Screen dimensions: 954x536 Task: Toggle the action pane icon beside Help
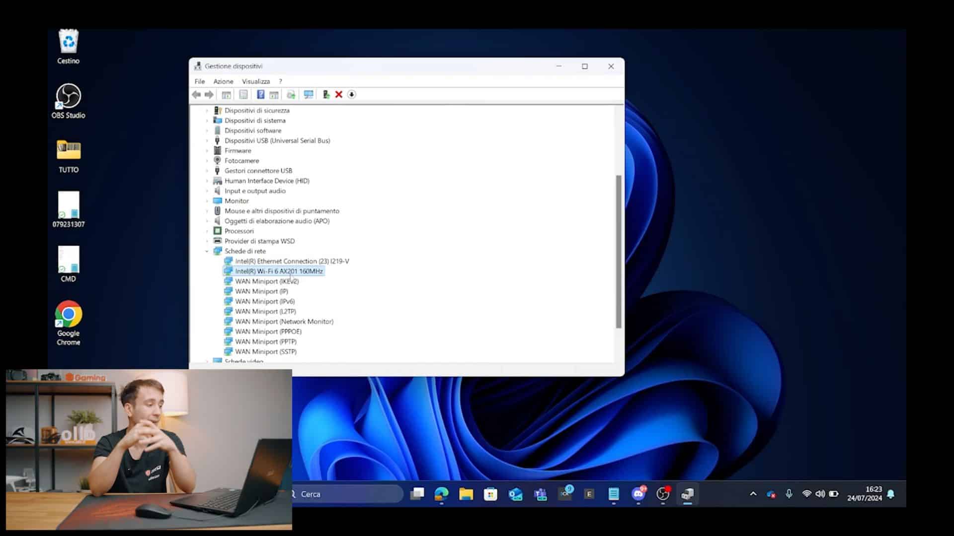tap(274, 94)
